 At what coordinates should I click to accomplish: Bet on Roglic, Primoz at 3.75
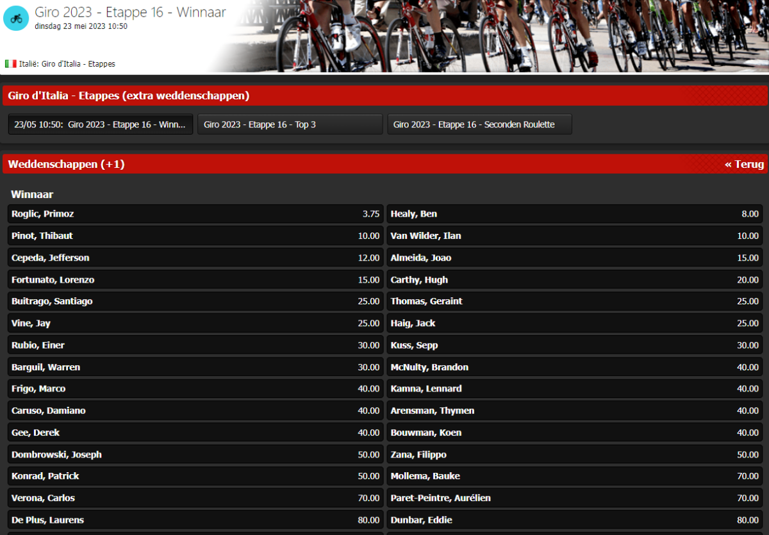pyautogui.click(x=195, y=214)
